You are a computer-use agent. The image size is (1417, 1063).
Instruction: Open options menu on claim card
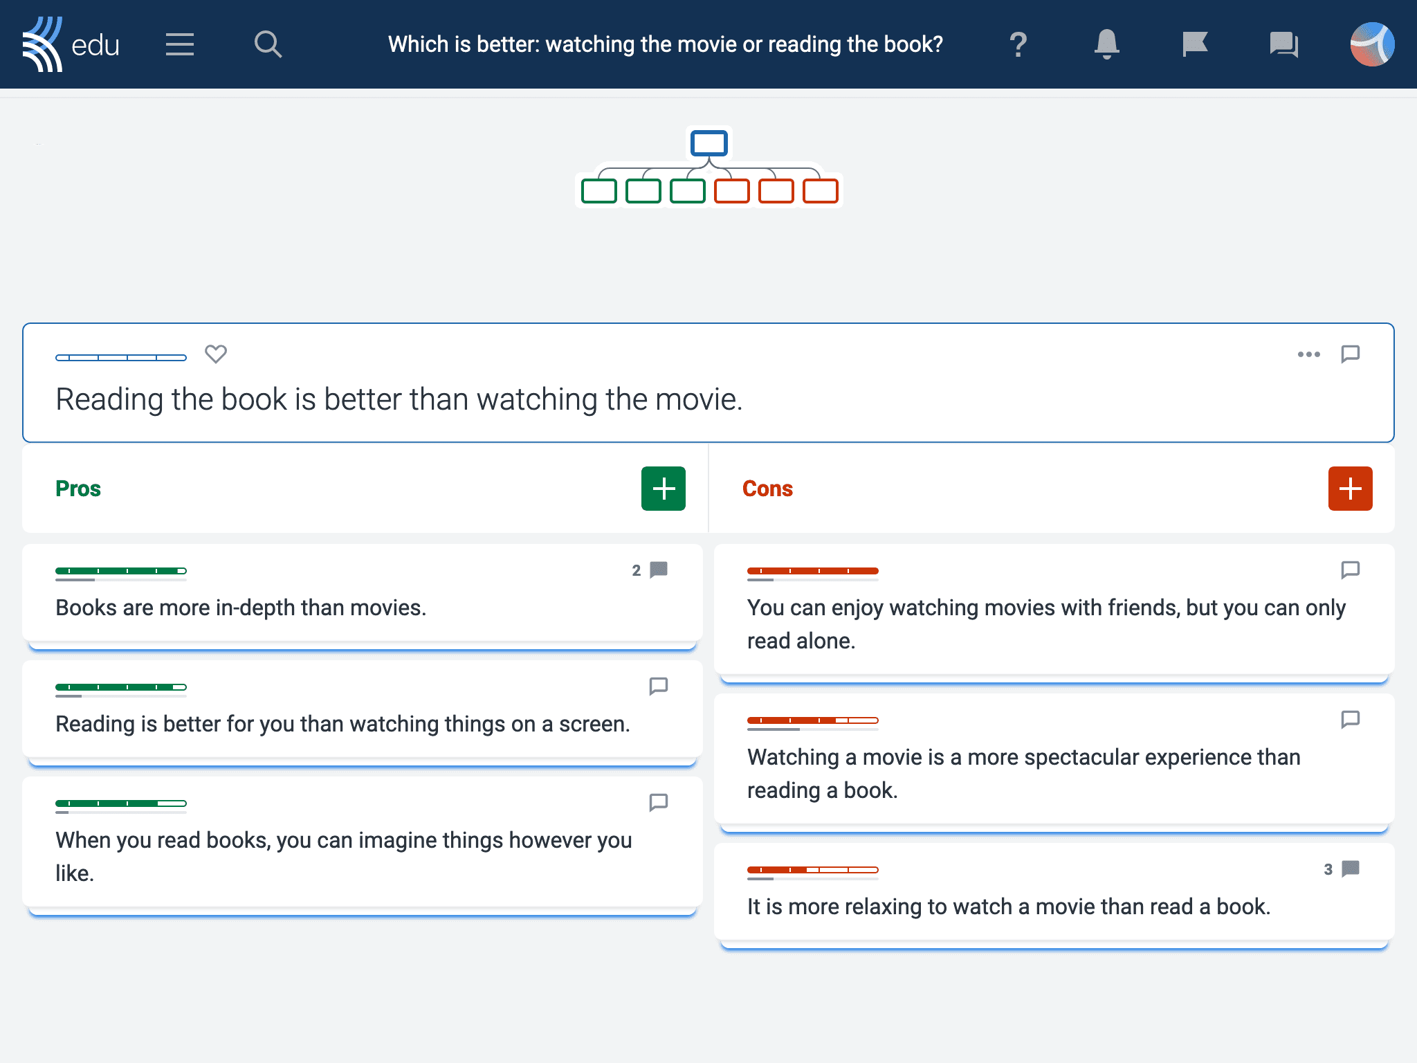(1309, 354)
